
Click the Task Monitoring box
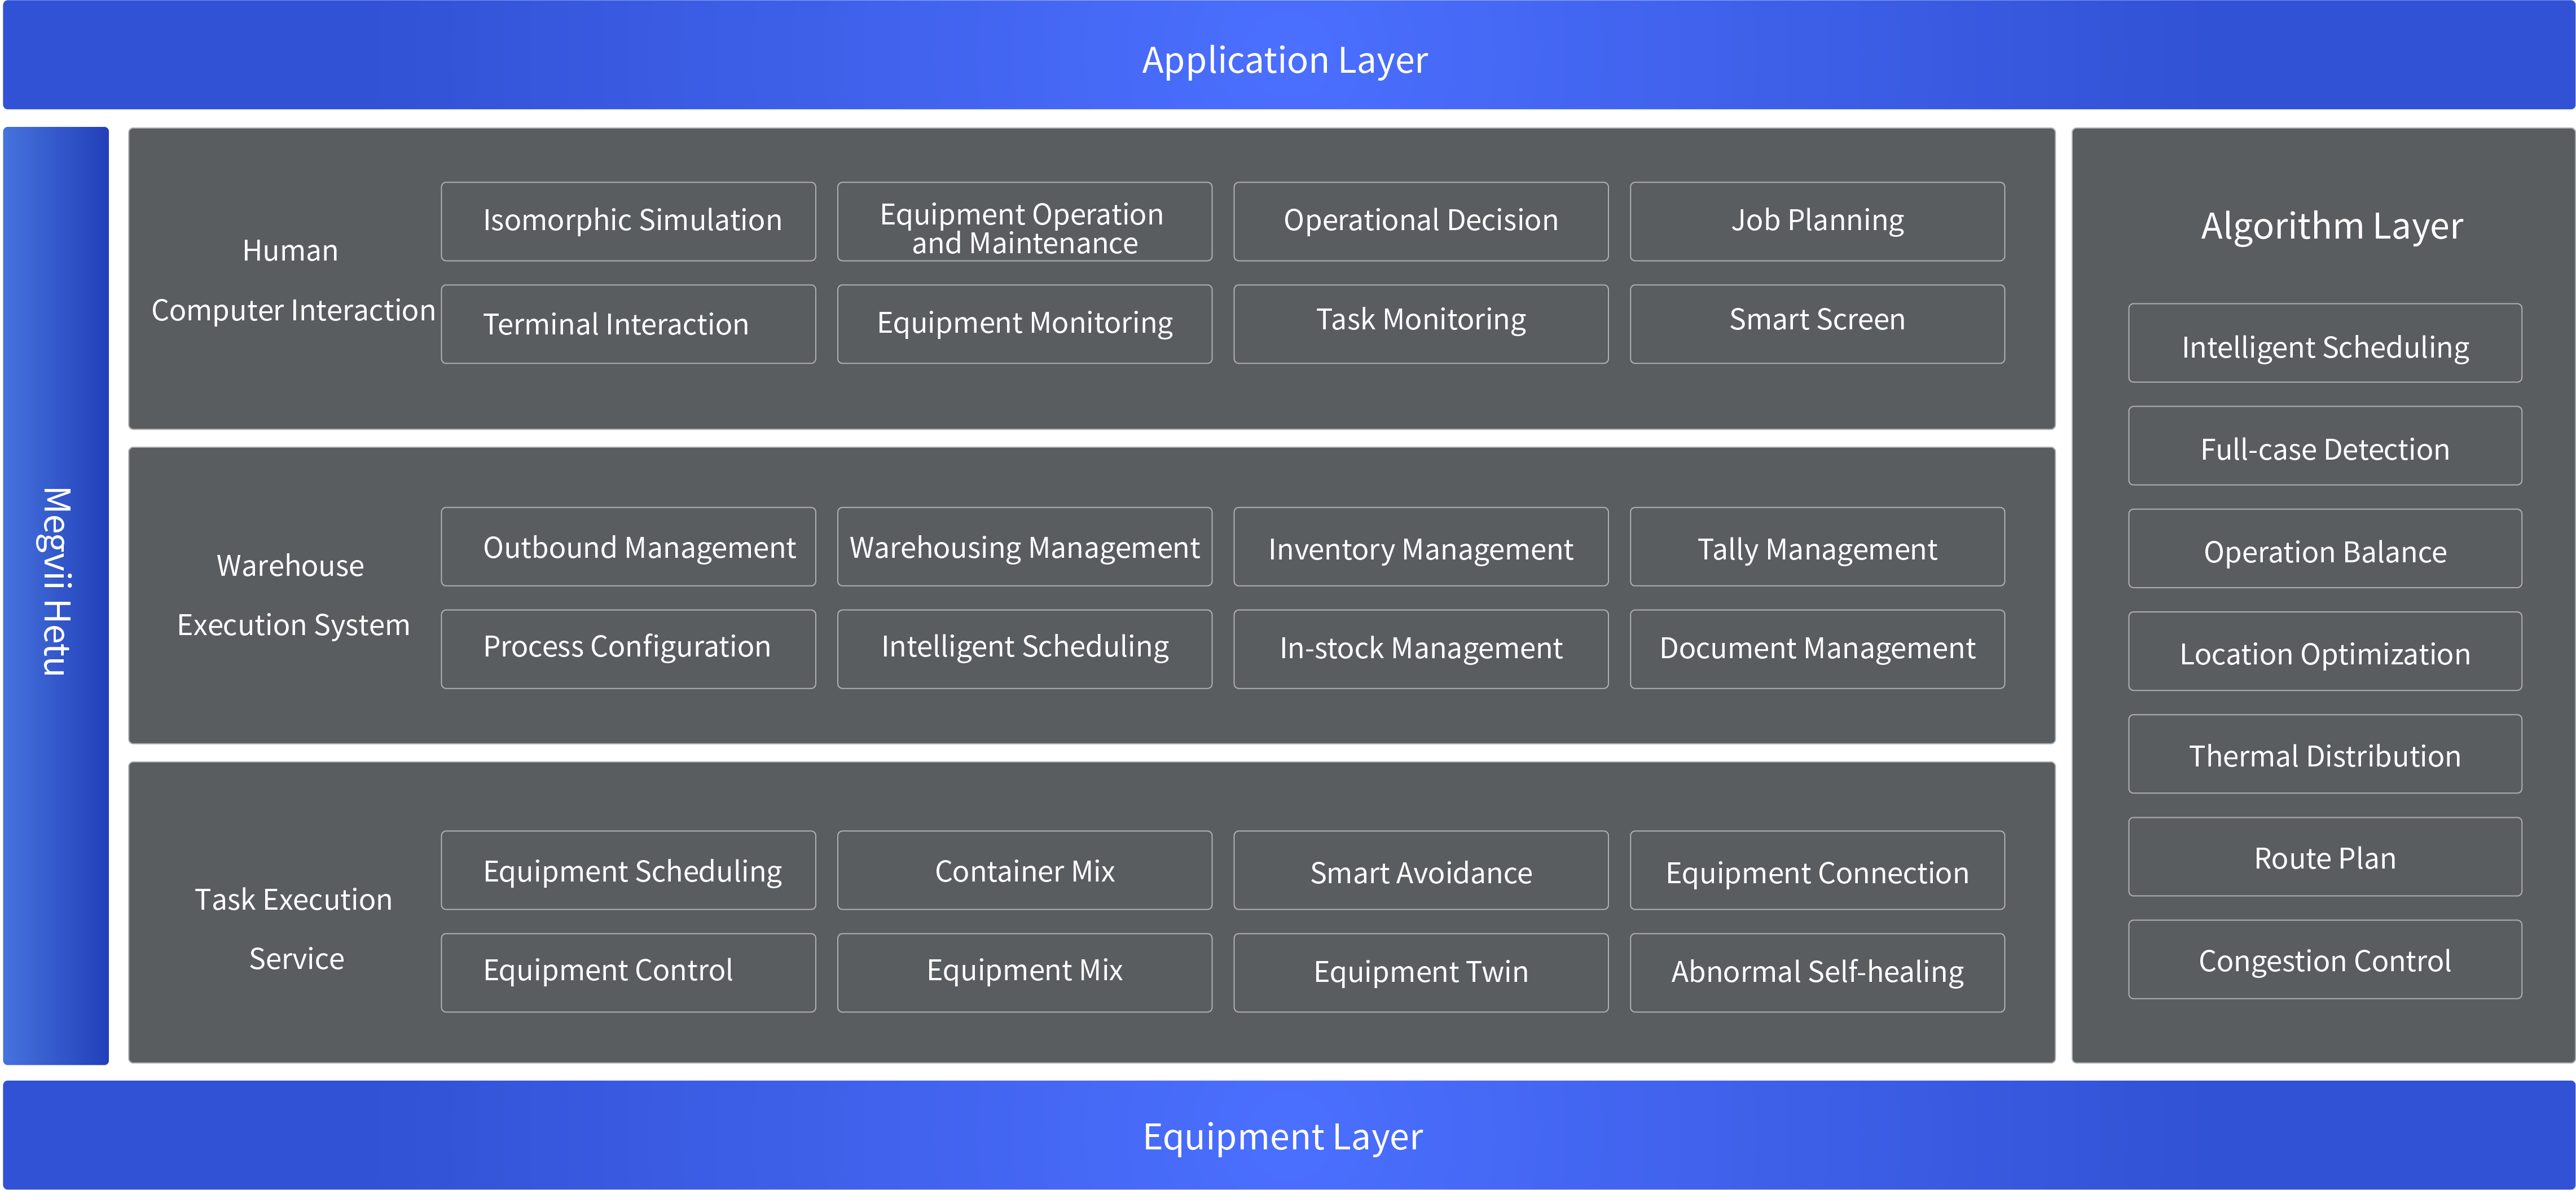pyautogui.click(x=1421, y=324)
